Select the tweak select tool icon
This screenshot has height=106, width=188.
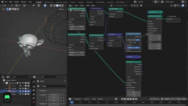pos(3,9)
